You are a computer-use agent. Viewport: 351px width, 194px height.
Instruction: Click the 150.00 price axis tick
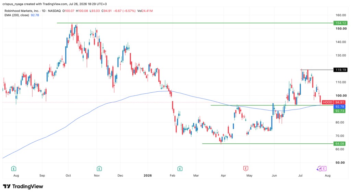point(341,29)
